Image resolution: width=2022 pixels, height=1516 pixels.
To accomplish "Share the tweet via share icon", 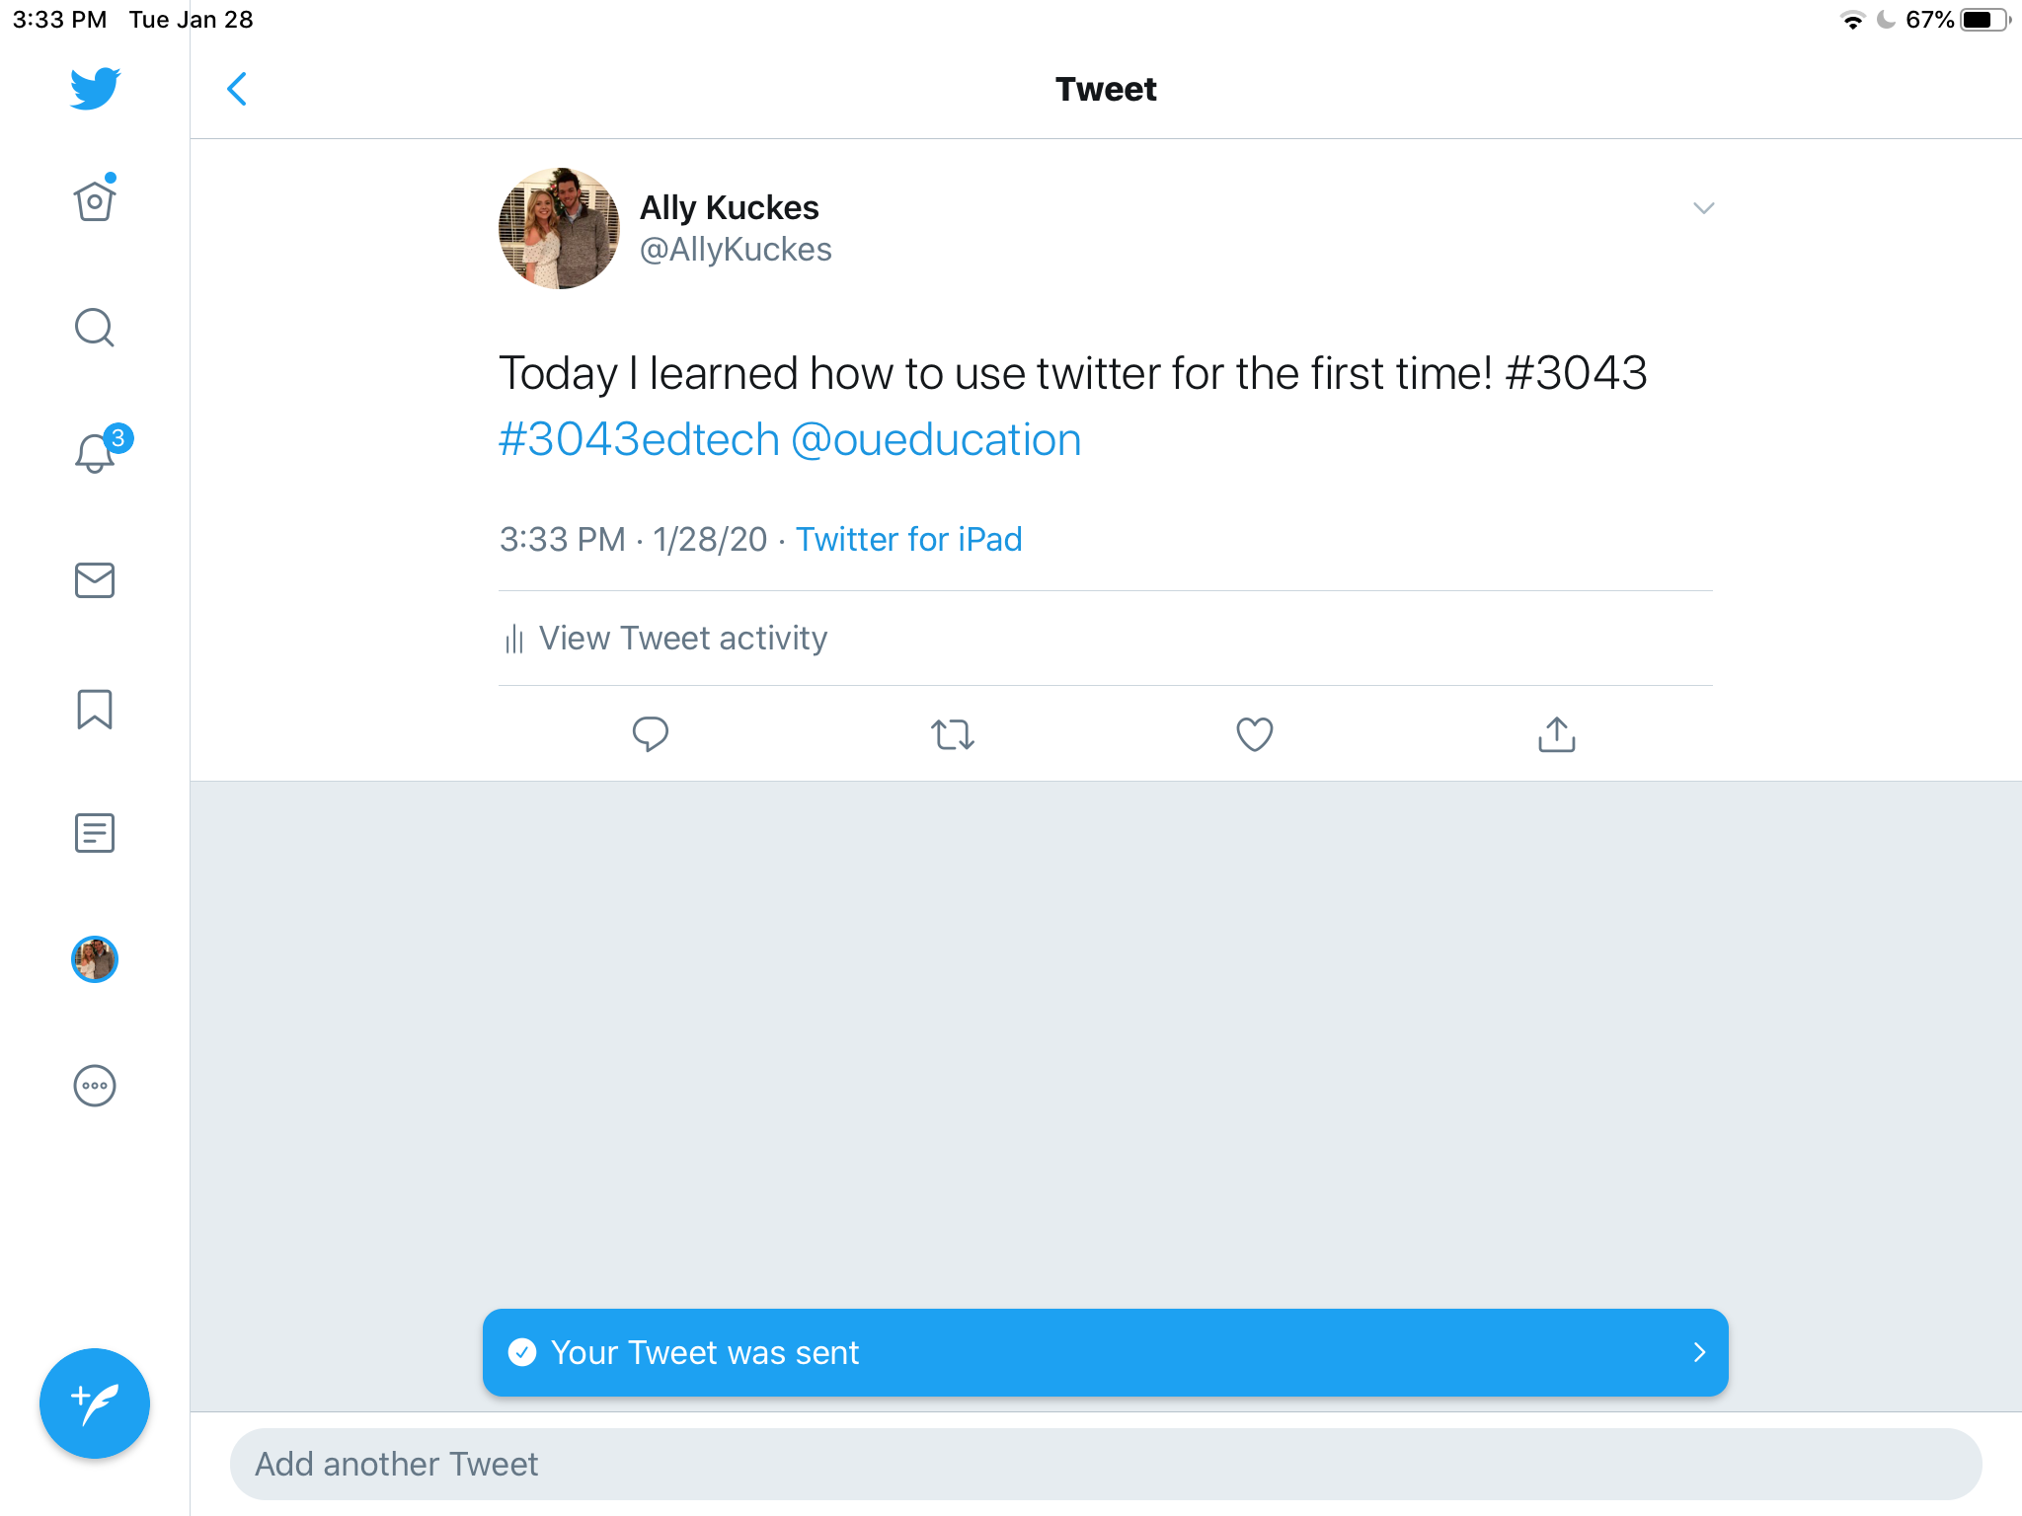I will (x=1557, y=734).
